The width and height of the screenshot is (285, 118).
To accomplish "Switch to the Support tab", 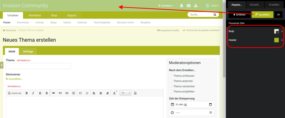I will tap(72, 15).
